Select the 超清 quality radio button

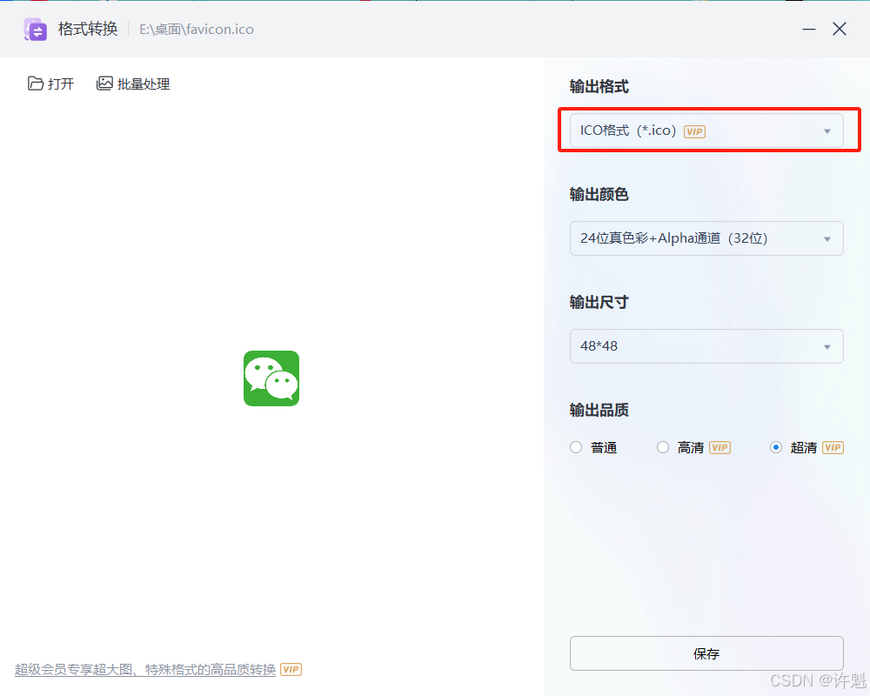pos(776,447)
